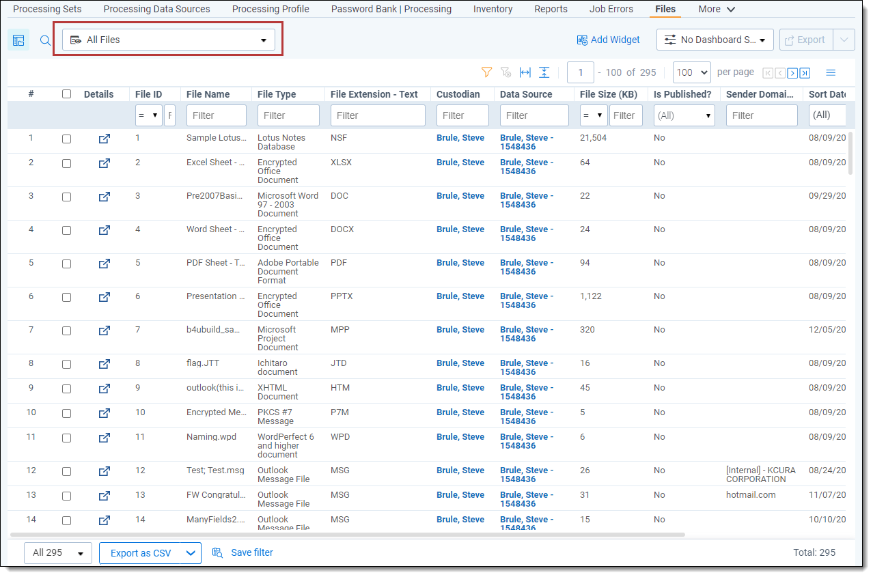Change the 100 per page dropdown
The width and height of the screenshot is (873, 577).
(691, 72)
